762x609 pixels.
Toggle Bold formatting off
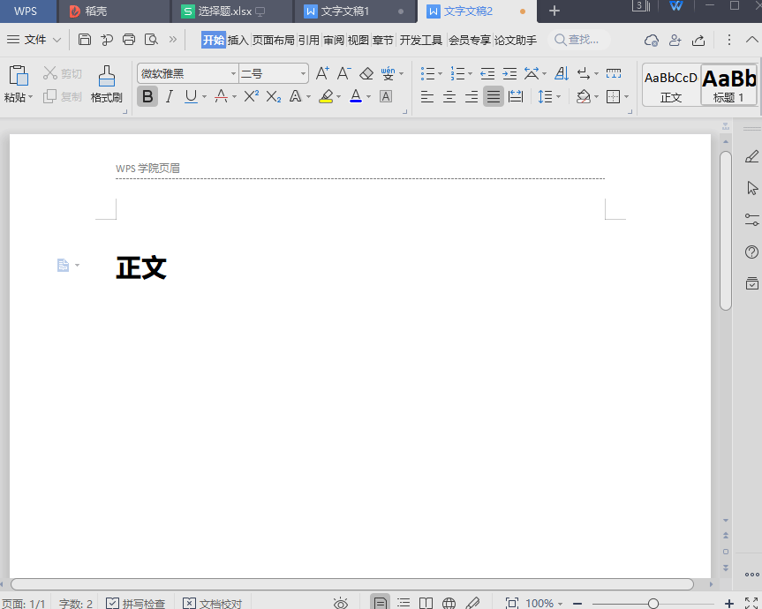pos(147,96)
